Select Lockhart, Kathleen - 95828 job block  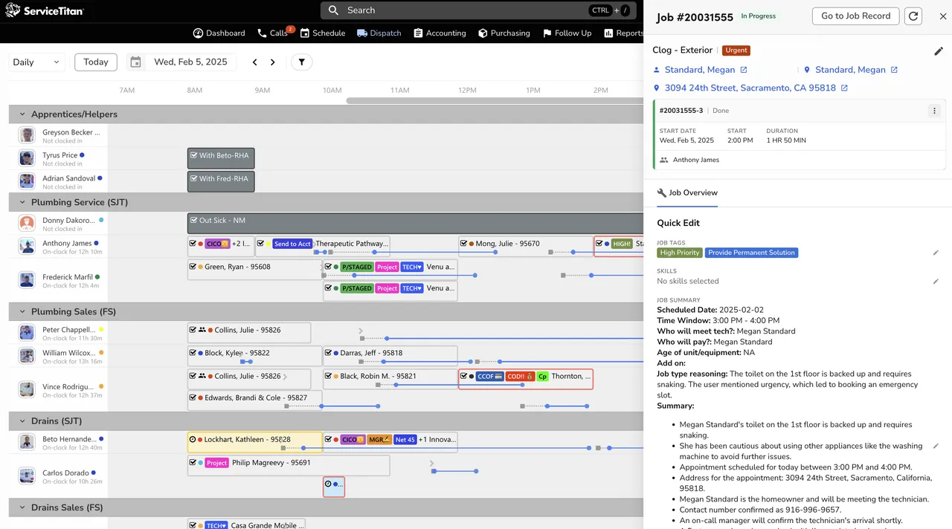255,443
